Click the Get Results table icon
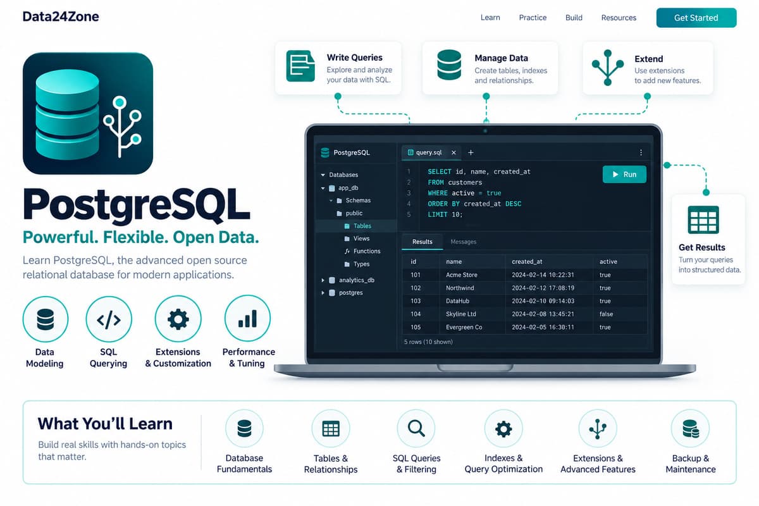Viewport: 759px width, 506px height. tap(703, 220)
